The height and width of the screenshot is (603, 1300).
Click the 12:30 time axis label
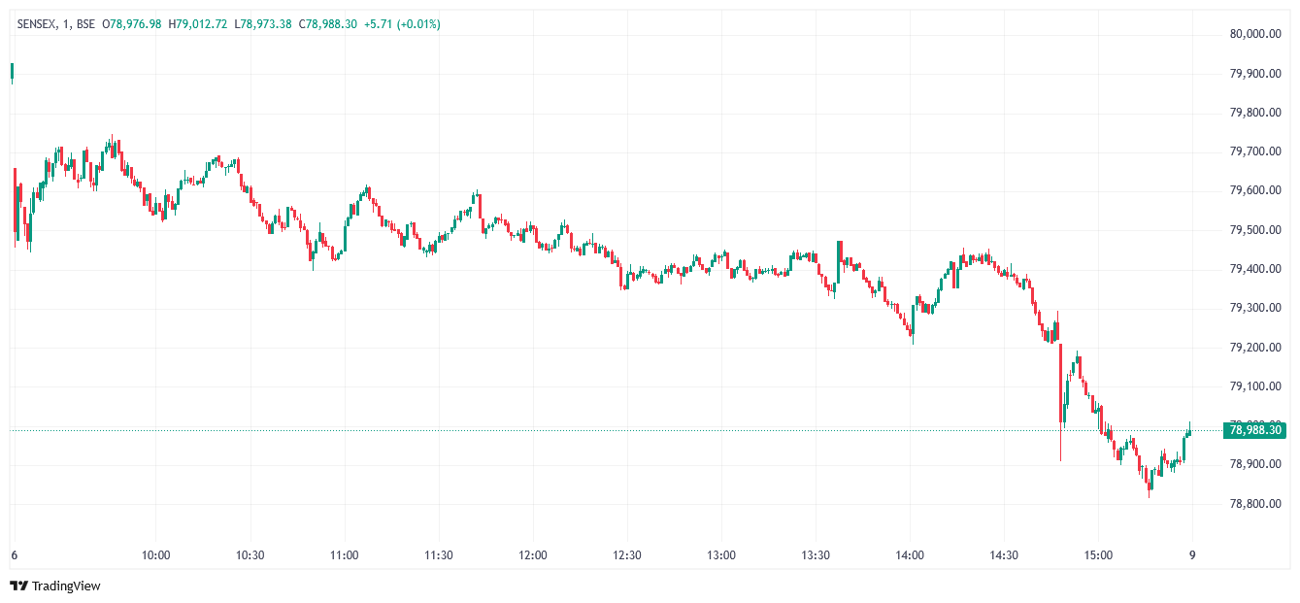[x=627, y=555]
